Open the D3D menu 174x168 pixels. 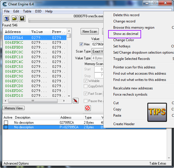[38, 11]
